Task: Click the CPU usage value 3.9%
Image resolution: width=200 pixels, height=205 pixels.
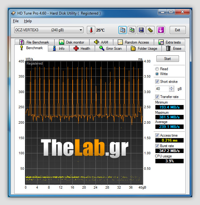Action: (169, 161)
